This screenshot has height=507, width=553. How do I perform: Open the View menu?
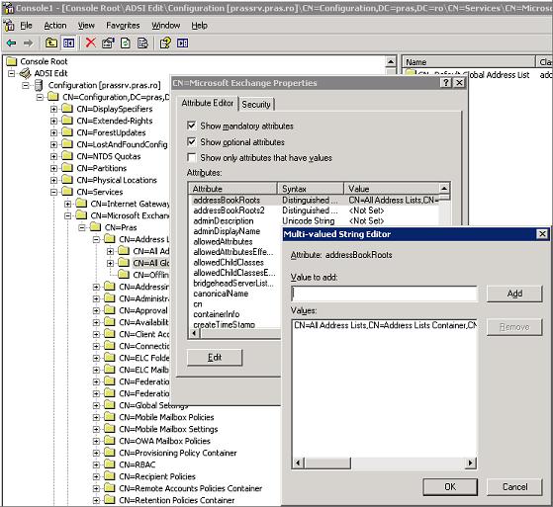point(86,26)
